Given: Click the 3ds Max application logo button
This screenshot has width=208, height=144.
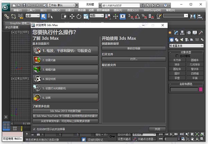Looking at the screenshot, I should (x=6, y=7).
